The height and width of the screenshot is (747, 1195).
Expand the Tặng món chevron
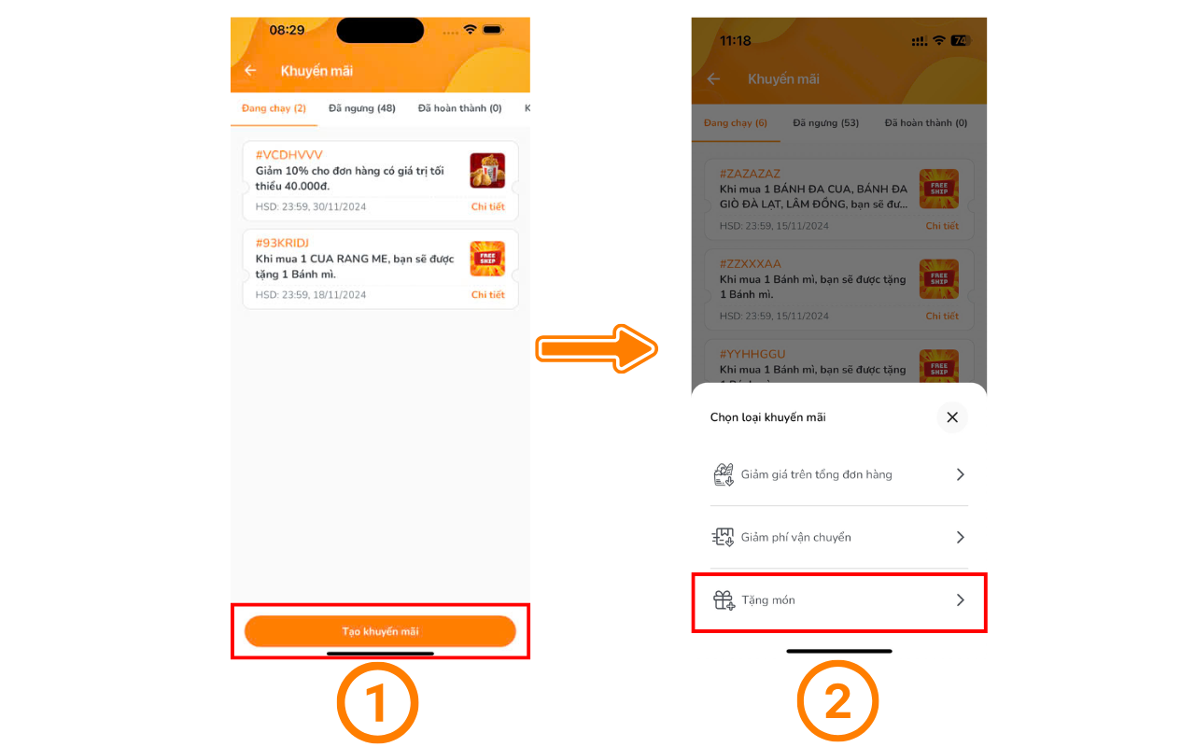tap(961, 600)
